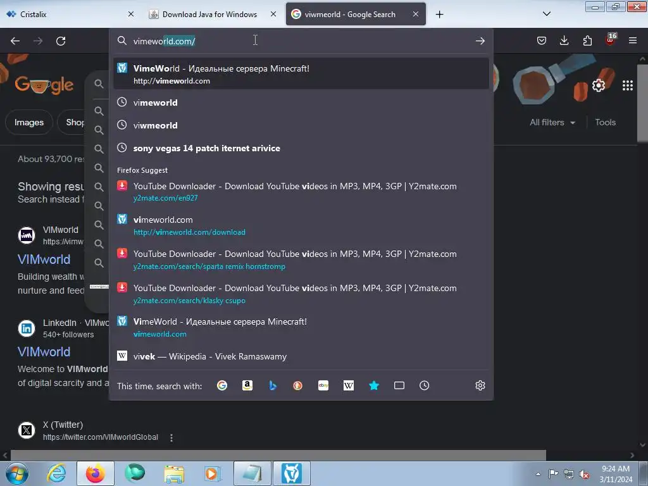
Task: Search with Google this time
Action: click(x=222, y=385)
